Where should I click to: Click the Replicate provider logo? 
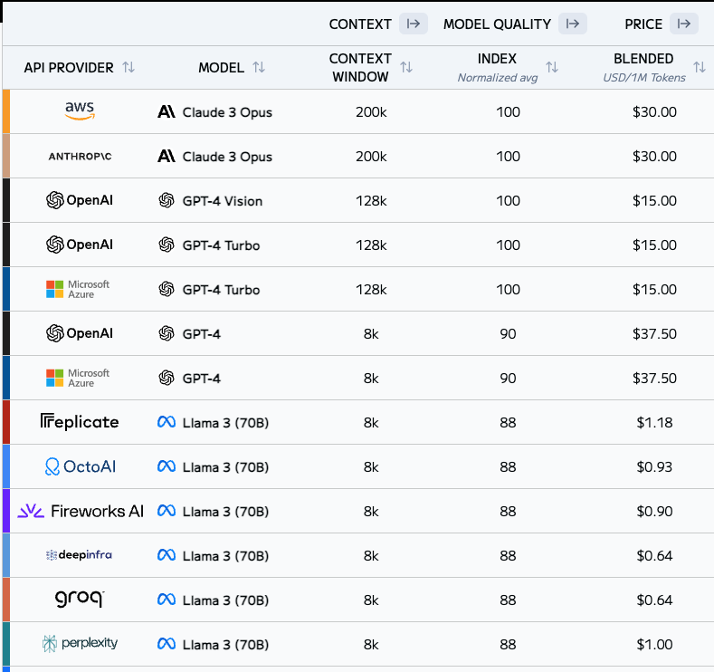pos(80,422)
